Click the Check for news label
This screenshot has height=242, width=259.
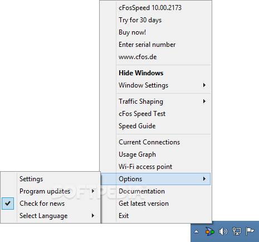(x=42, y=204)
